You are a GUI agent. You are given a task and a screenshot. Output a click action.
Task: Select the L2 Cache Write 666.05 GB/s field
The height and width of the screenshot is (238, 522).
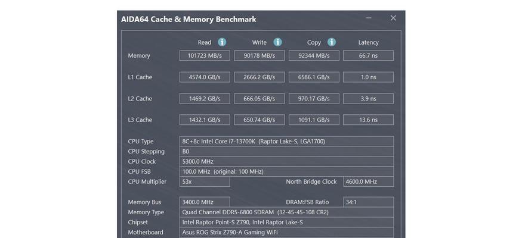point(260,99)
